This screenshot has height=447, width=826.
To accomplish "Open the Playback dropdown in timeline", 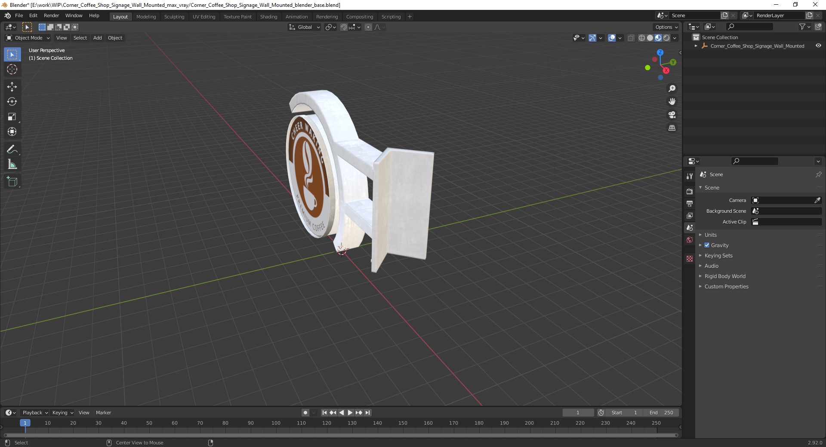I will pyautogui.click(x=35, y=413).
